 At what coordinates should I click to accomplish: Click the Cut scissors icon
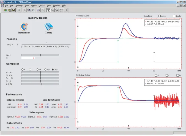(24, 10)
